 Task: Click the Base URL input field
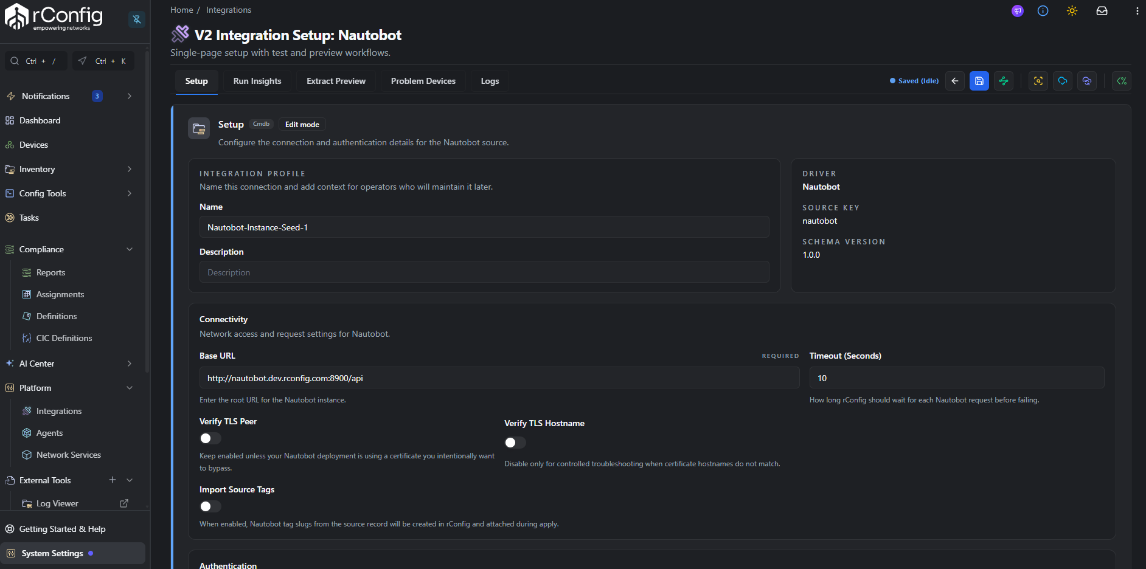pos(499,378)
